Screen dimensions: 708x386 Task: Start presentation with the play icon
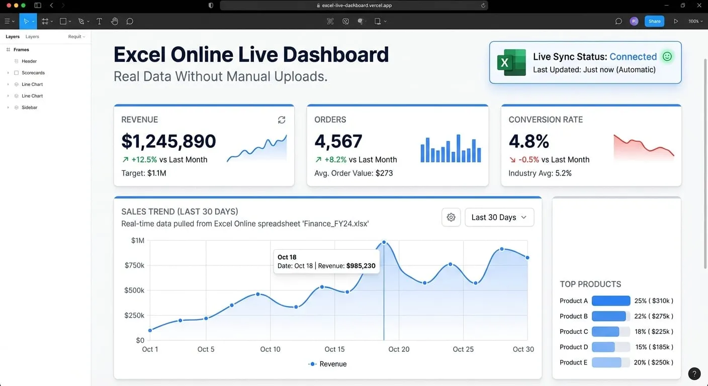coord(676,21)
